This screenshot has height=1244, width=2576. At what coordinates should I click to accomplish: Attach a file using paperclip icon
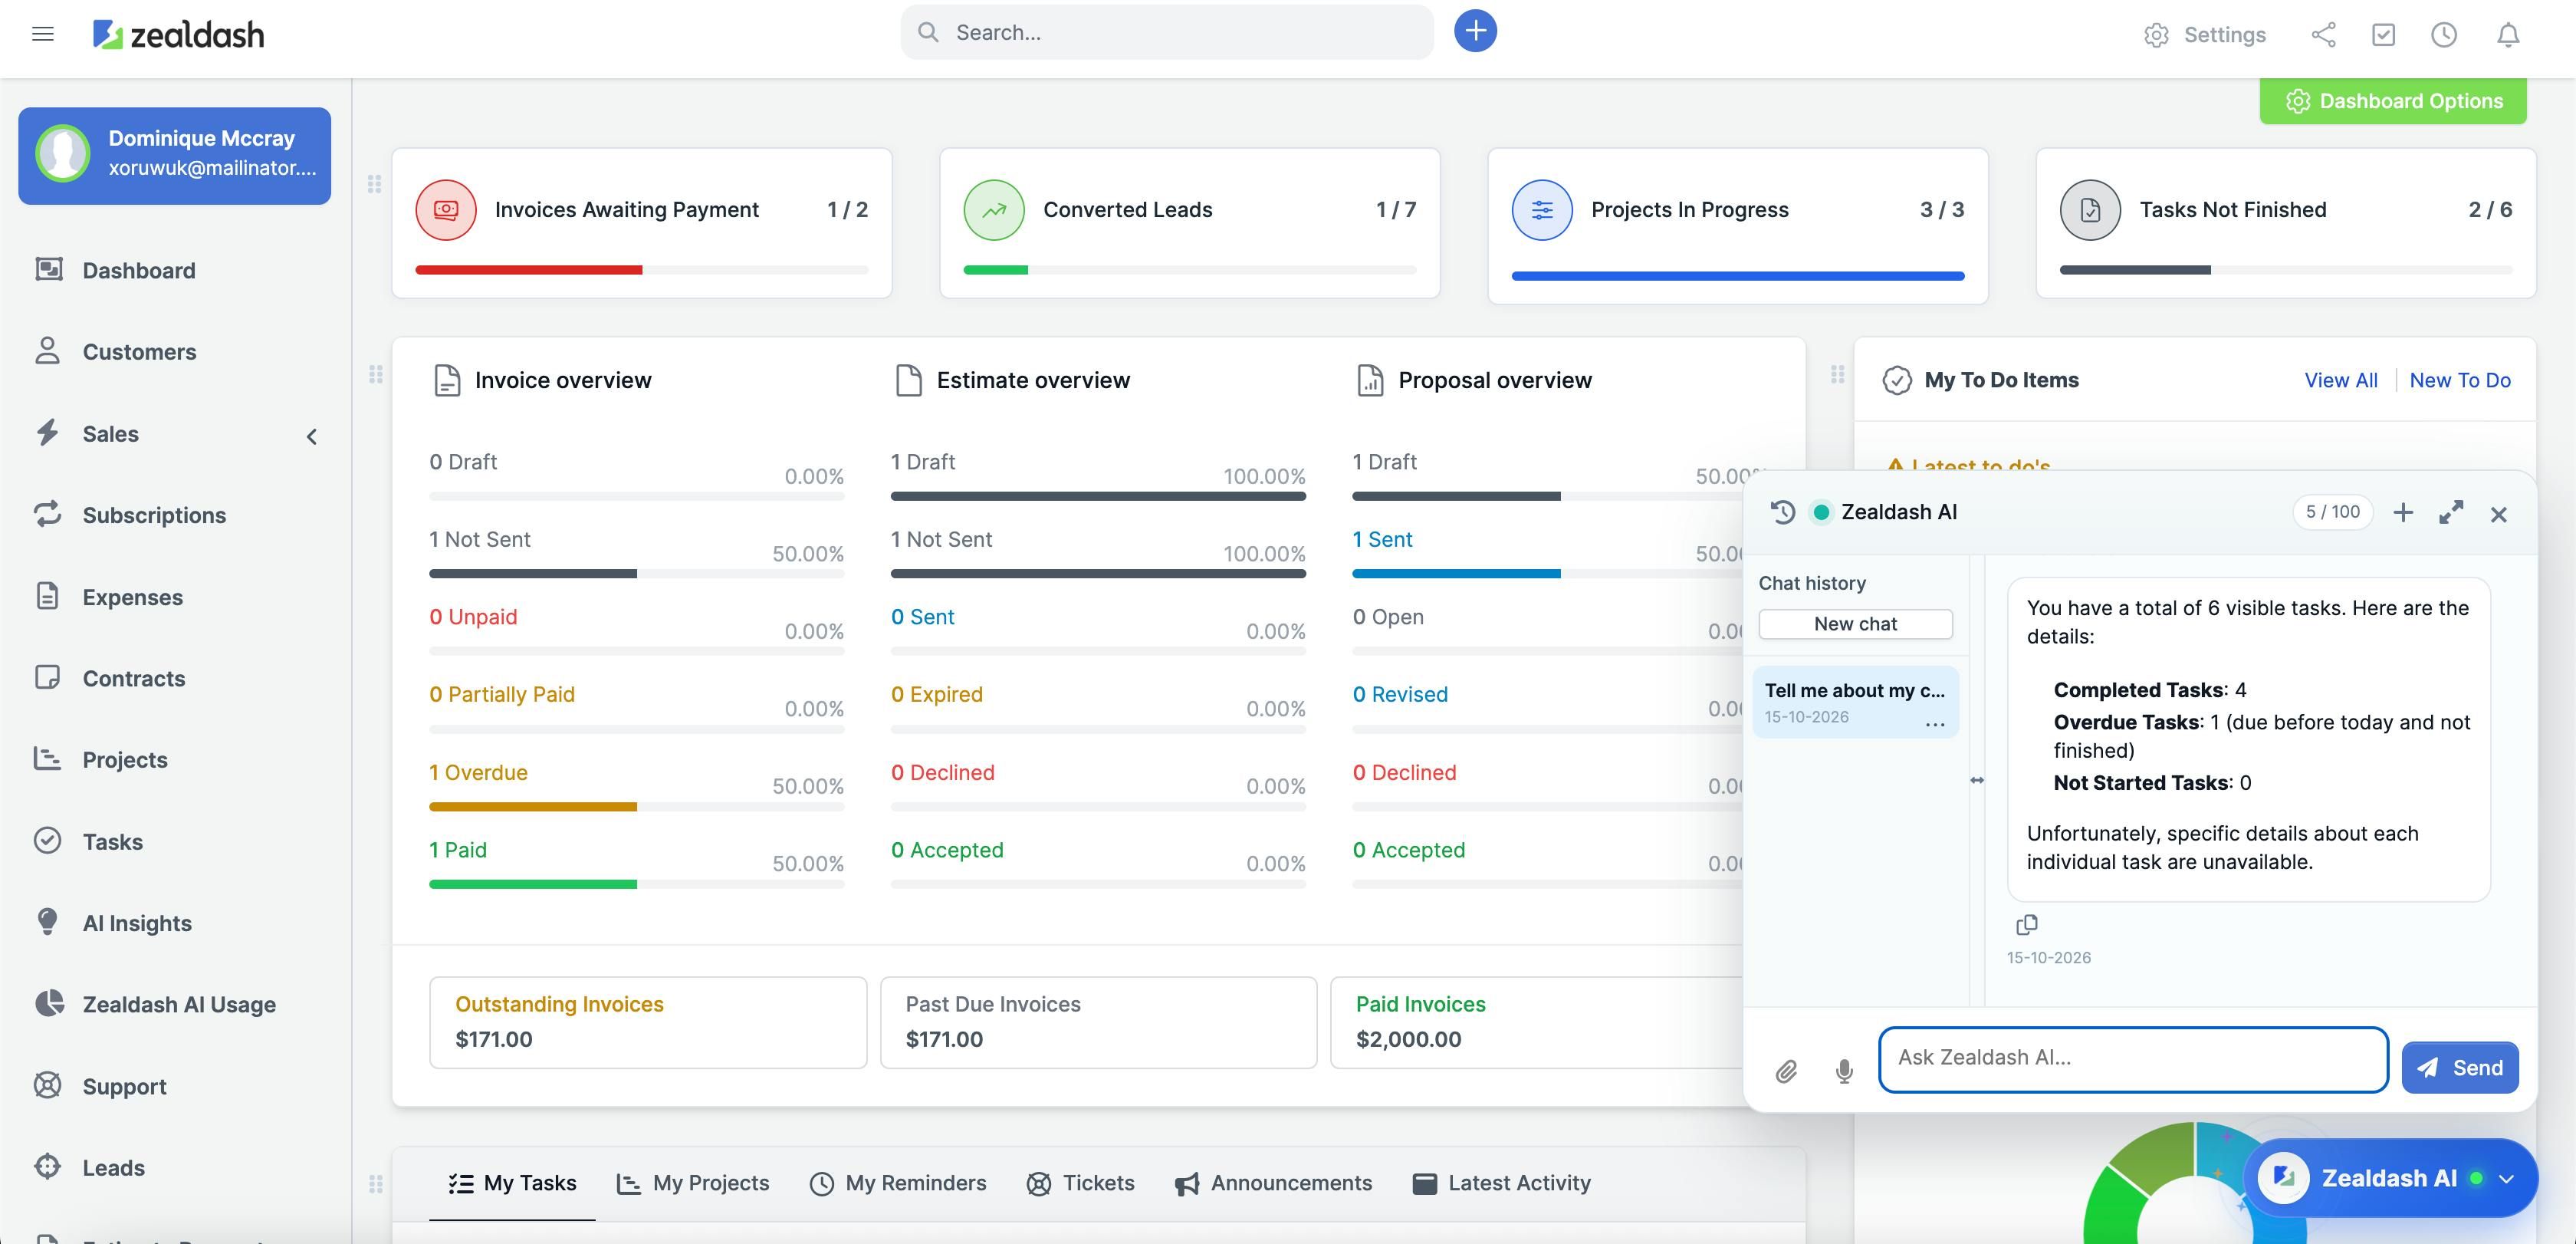pyautogui.click(x=1786, y=1071)
